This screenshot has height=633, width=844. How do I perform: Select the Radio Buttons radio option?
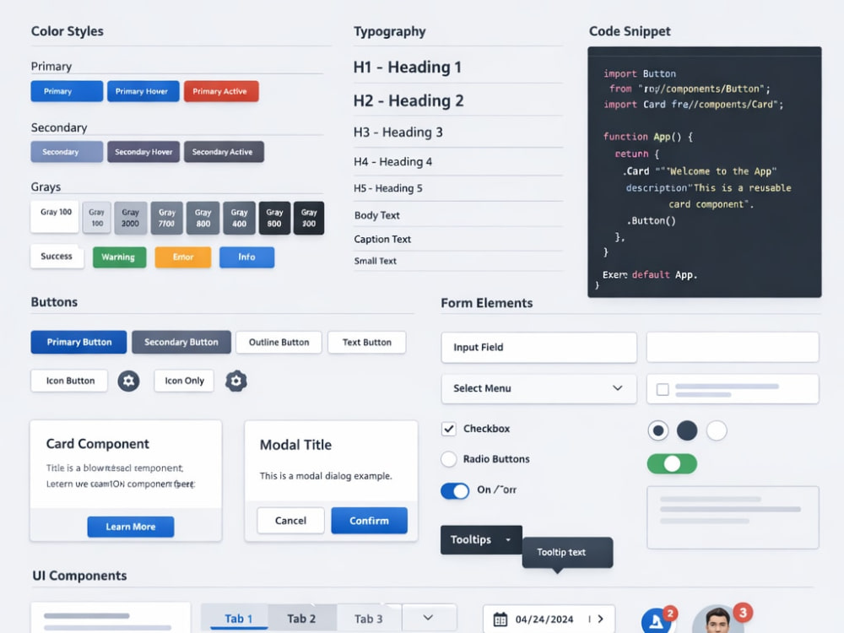448,459
